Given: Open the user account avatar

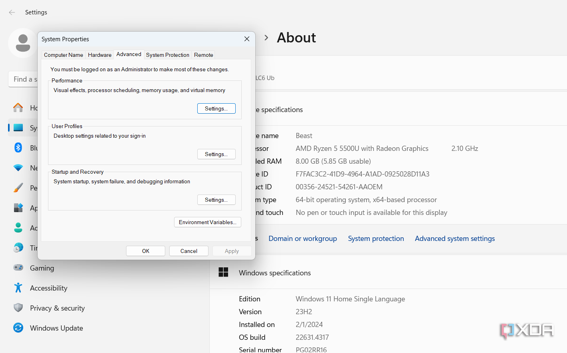Looking at the screenshot, I should tap(22, 43).
